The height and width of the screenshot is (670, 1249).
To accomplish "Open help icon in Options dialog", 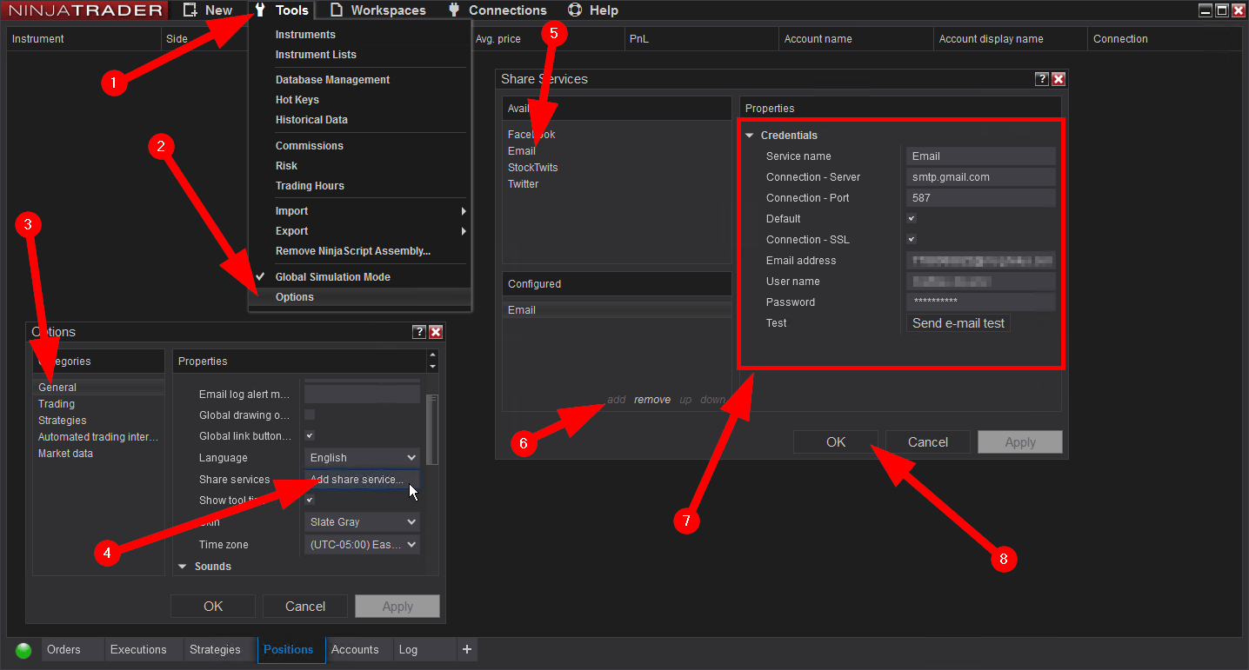I will tap(419, 332).
